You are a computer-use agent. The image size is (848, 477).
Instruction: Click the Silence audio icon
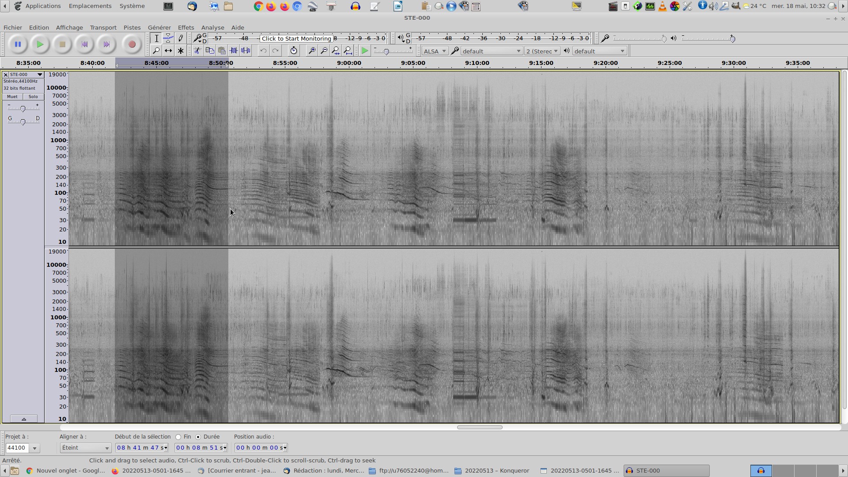[246, 51]
